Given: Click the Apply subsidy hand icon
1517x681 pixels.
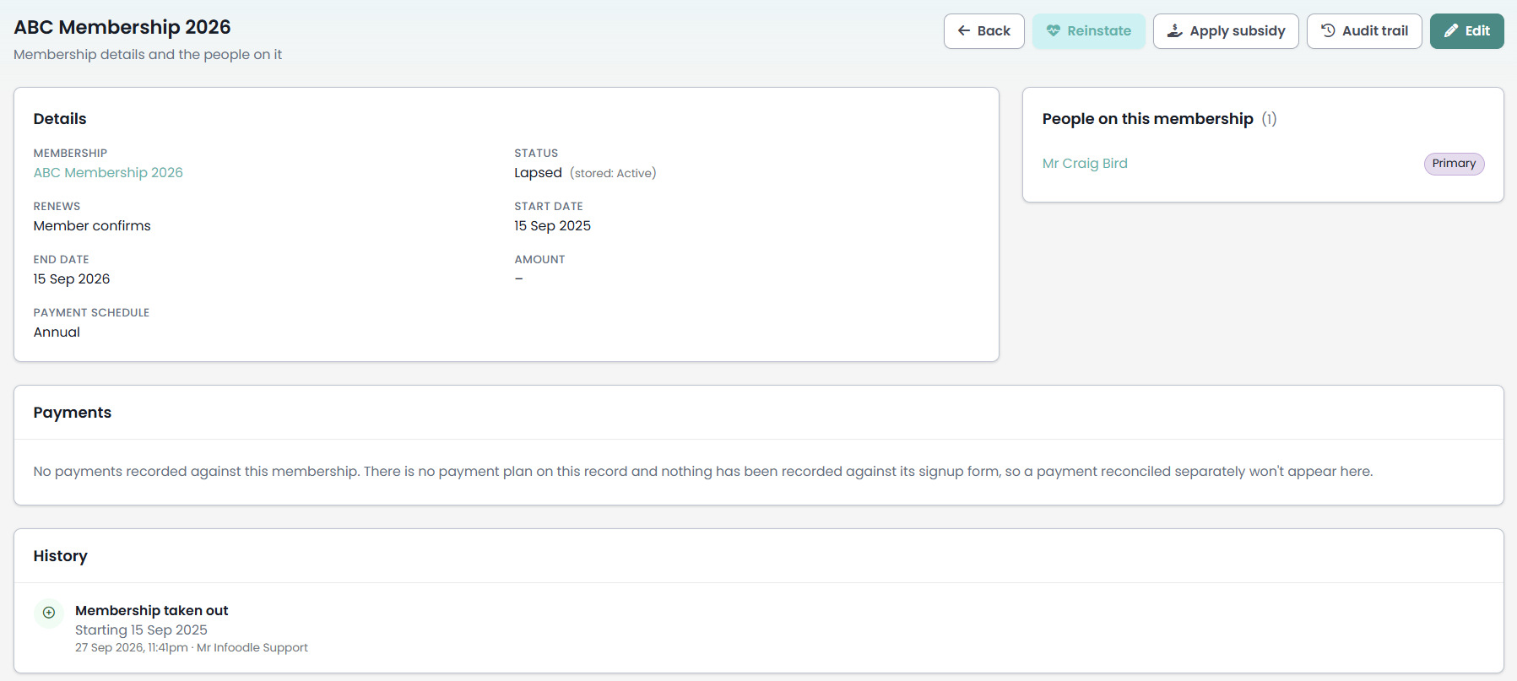Looking at the screenshot, I should pos(1174,31).
